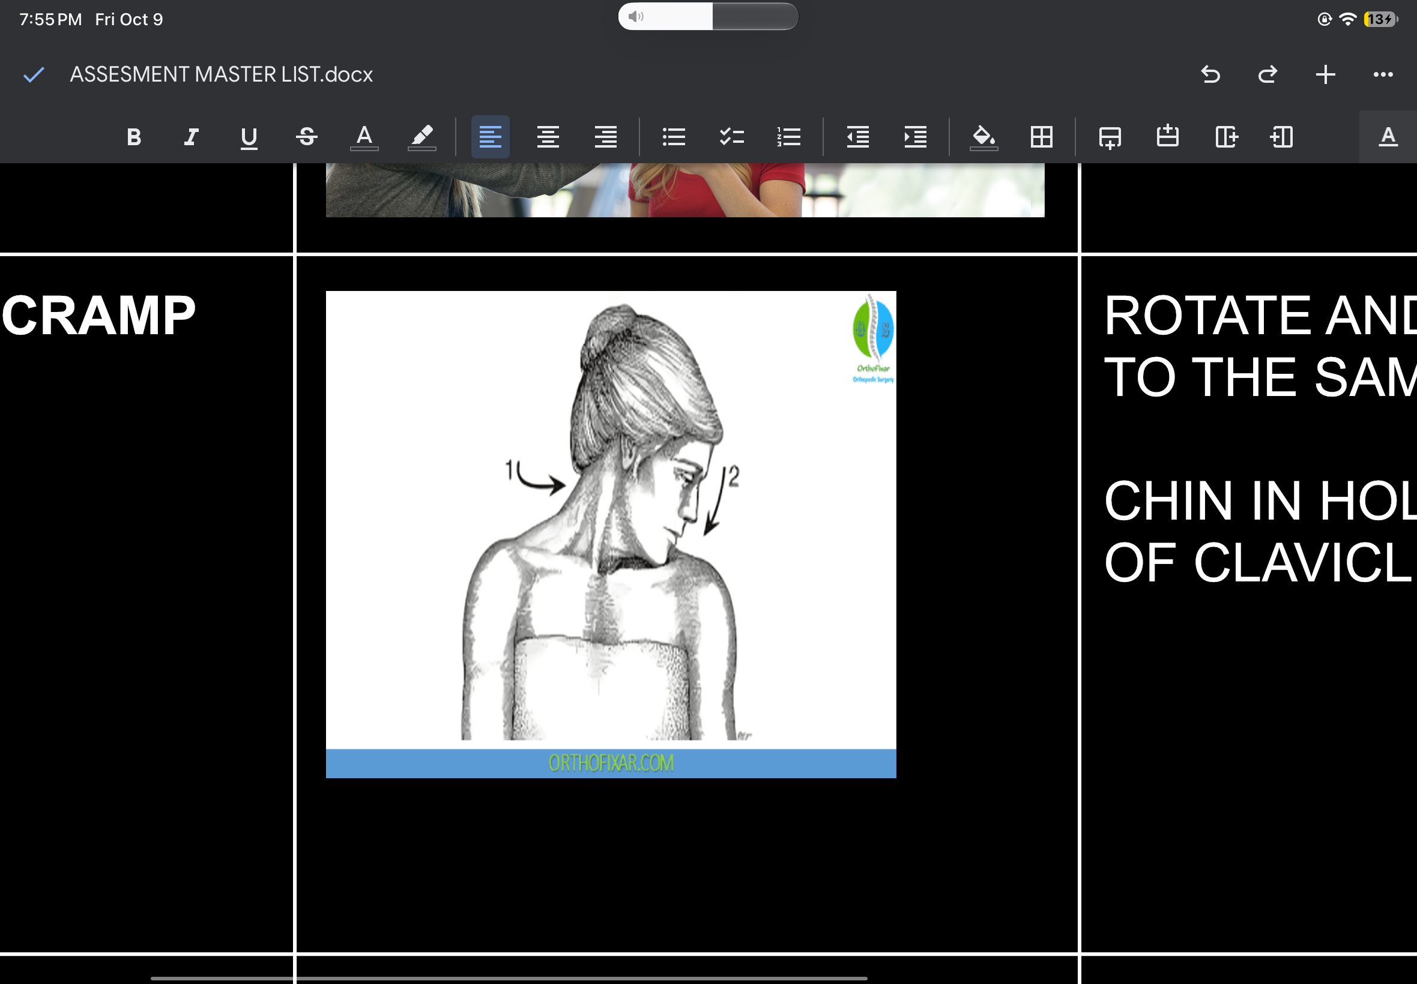Increase paragraph indent

916,137
